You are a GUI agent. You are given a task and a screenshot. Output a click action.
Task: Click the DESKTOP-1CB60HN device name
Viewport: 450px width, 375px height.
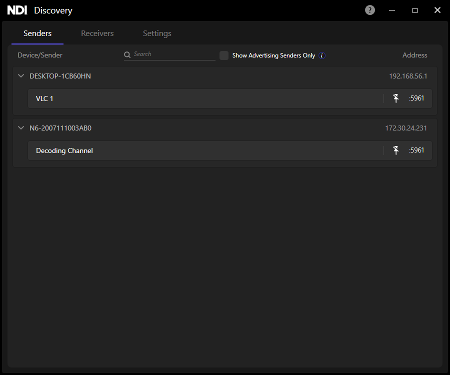tap(60, 76)
